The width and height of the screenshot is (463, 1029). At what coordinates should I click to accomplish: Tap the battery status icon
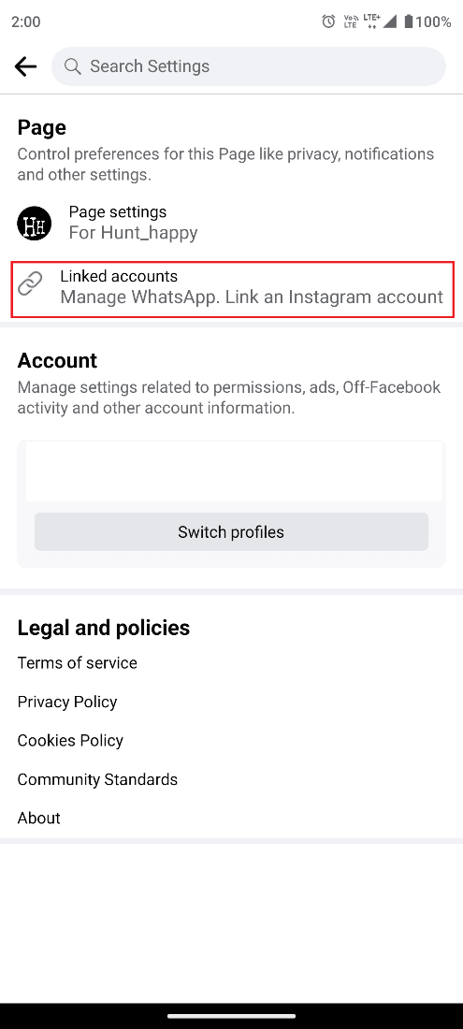(x=409, y=22)
